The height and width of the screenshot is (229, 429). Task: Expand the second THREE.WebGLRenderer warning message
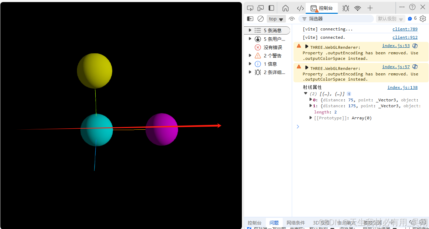coord(307,67)
